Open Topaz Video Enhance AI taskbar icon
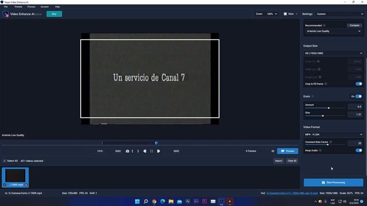 [221, 201]
